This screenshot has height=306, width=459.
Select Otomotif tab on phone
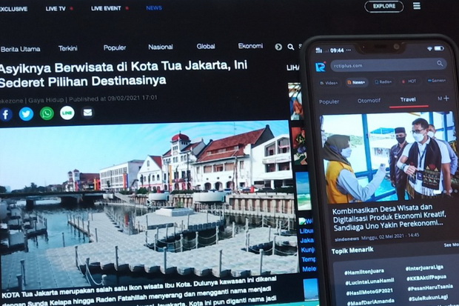[x=369, y=101]
